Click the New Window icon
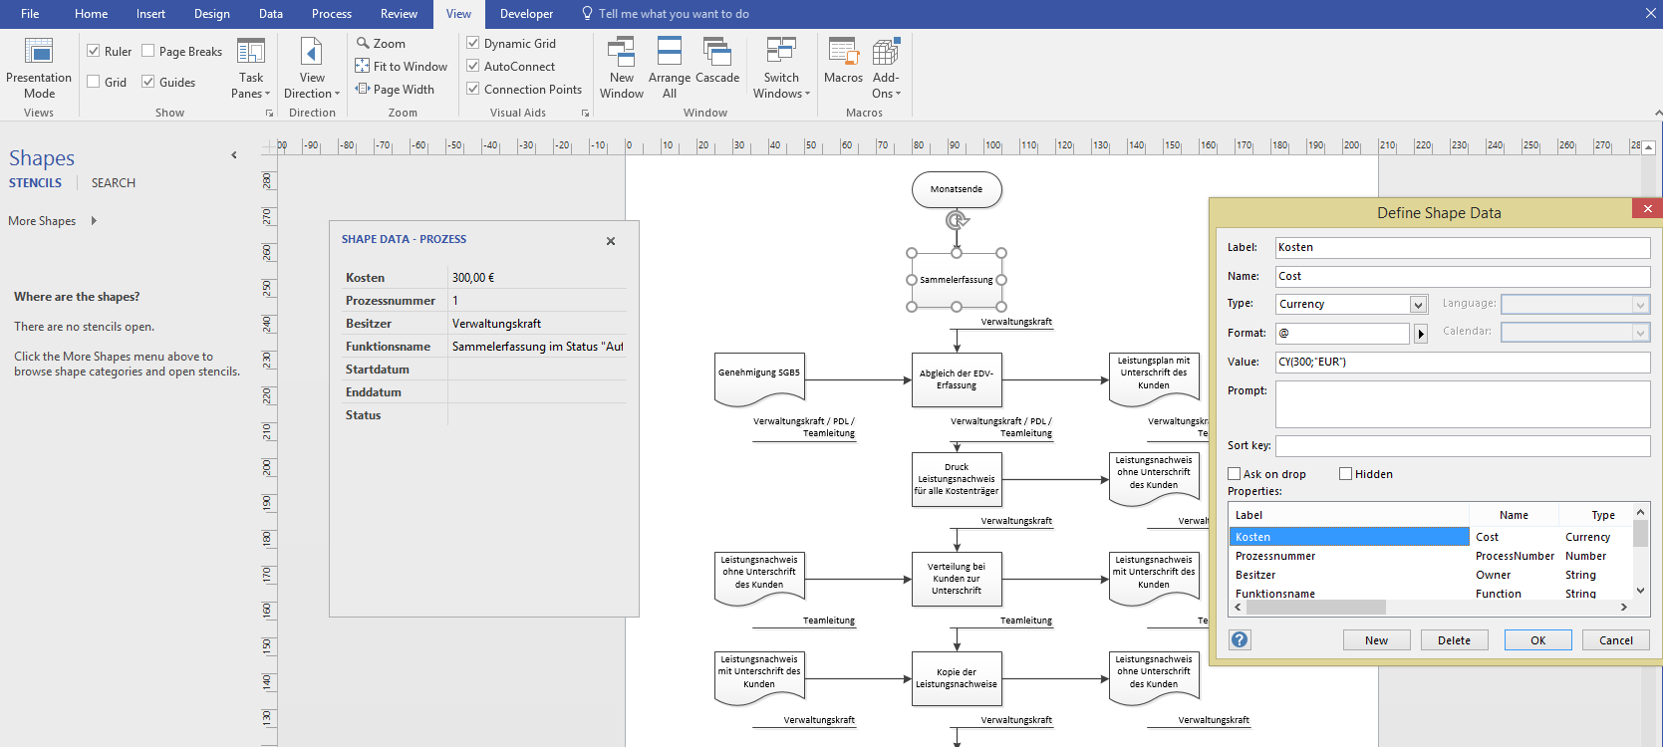Image resolution: width=1663 pixels, height=747 pixels. (622, 52)
